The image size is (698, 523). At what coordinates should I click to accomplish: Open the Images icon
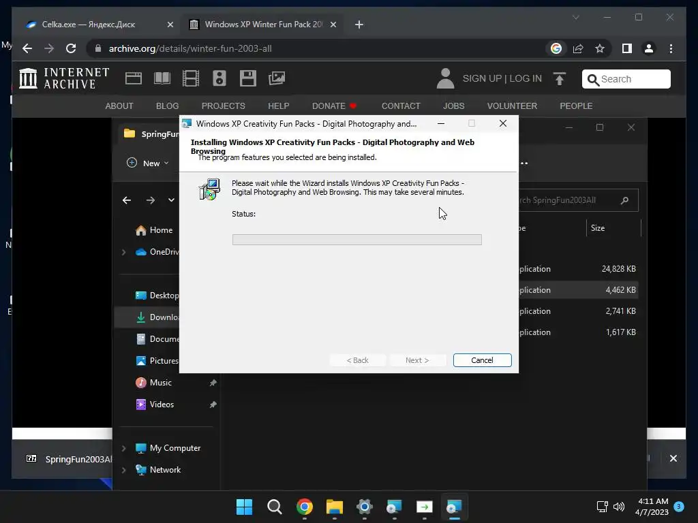click(277, 78)
